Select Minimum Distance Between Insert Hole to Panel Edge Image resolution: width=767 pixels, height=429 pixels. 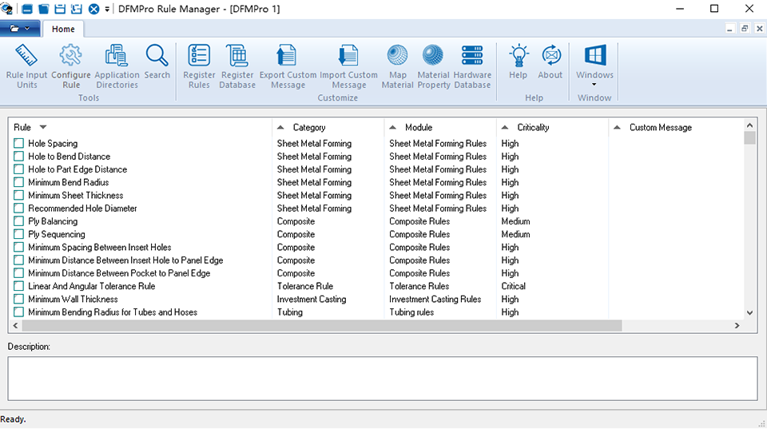[x=125, y=260]
